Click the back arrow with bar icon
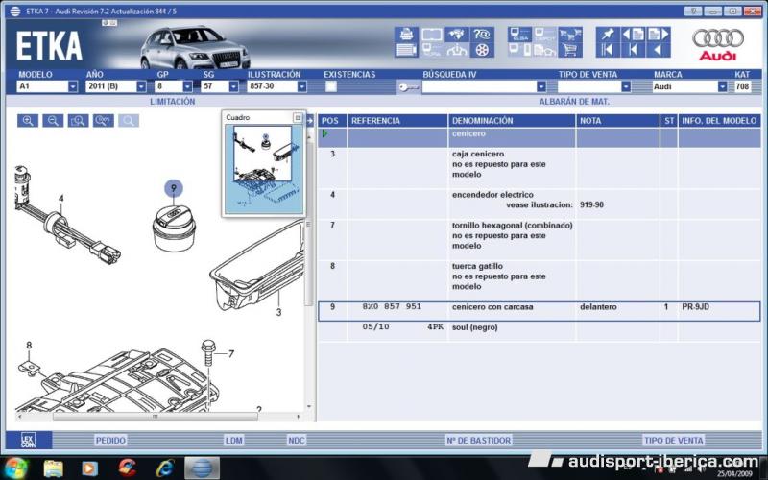Viewport: 768px width, 480px height. 634,50
